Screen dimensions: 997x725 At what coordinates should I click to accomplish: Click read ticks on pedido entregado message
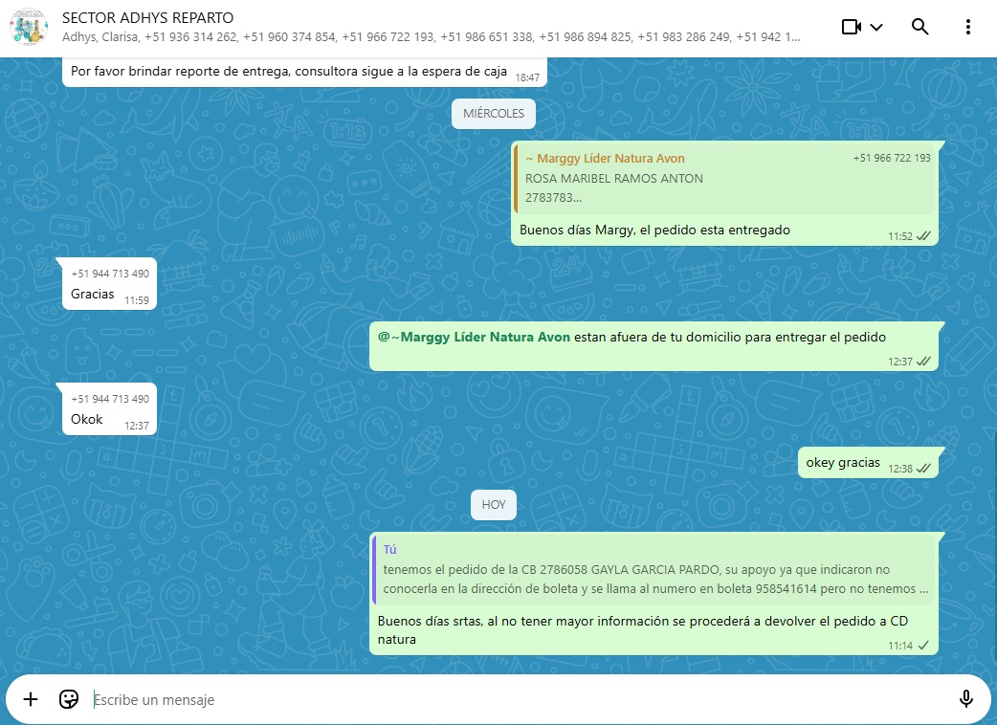923,236
